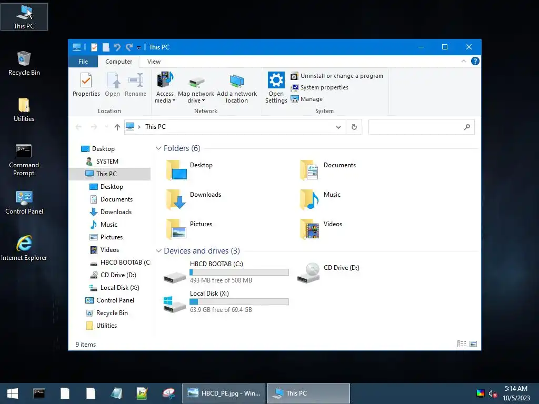Switch to HBCD_PE.jpg taskbar window

coord(224,393)
